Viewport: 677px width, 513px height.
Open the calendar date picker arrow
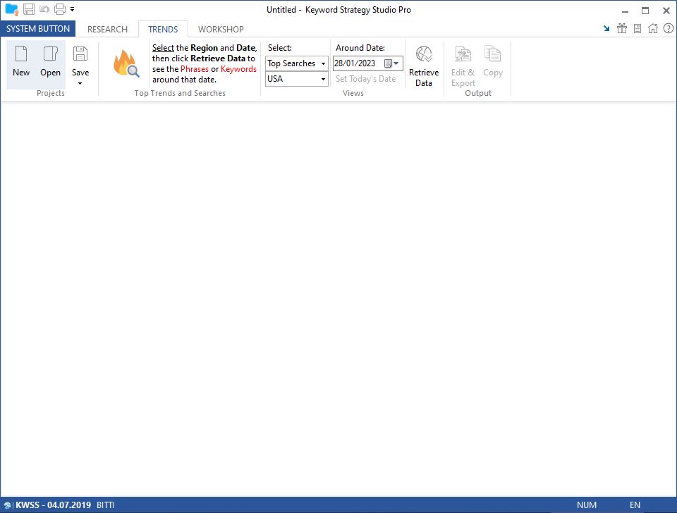(392, 63)
